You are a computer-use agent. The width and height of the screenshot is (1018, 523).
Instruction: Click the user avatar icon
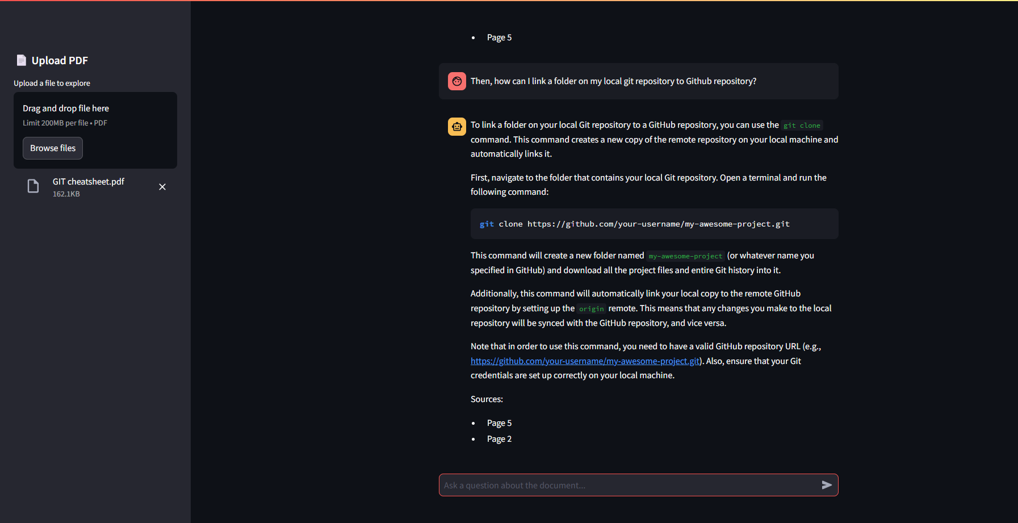coord(457,81)
